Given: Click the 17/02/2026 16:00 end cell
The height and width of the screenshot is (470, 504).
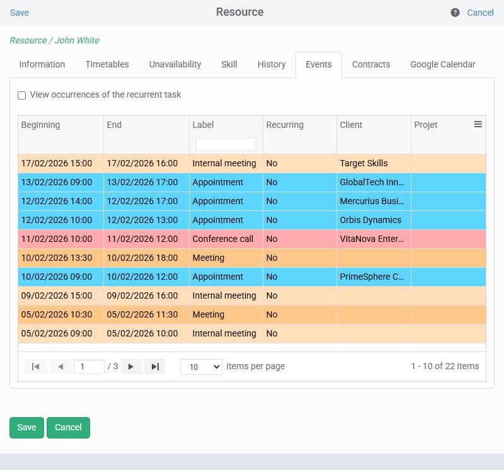Looking at the screenshot, I should [x=146, y=163].
